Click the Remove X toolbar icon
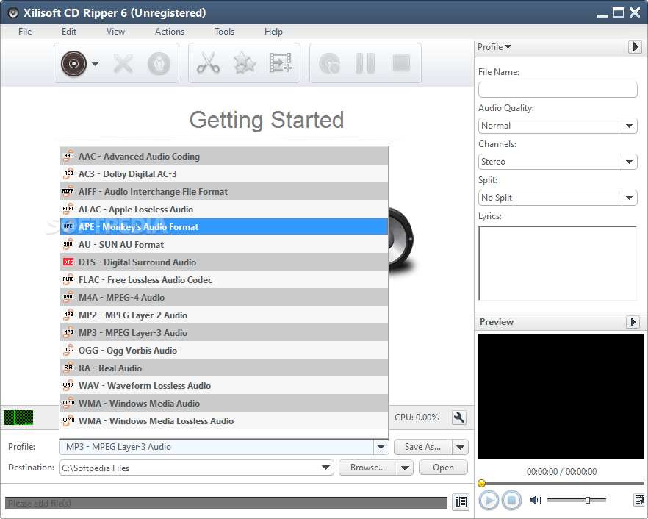The image size is (648, 519). pos(123,64)
